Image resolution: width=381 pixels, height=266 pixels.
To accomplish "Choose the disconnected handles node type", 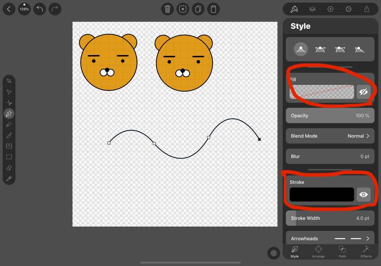I will [360, 49].
